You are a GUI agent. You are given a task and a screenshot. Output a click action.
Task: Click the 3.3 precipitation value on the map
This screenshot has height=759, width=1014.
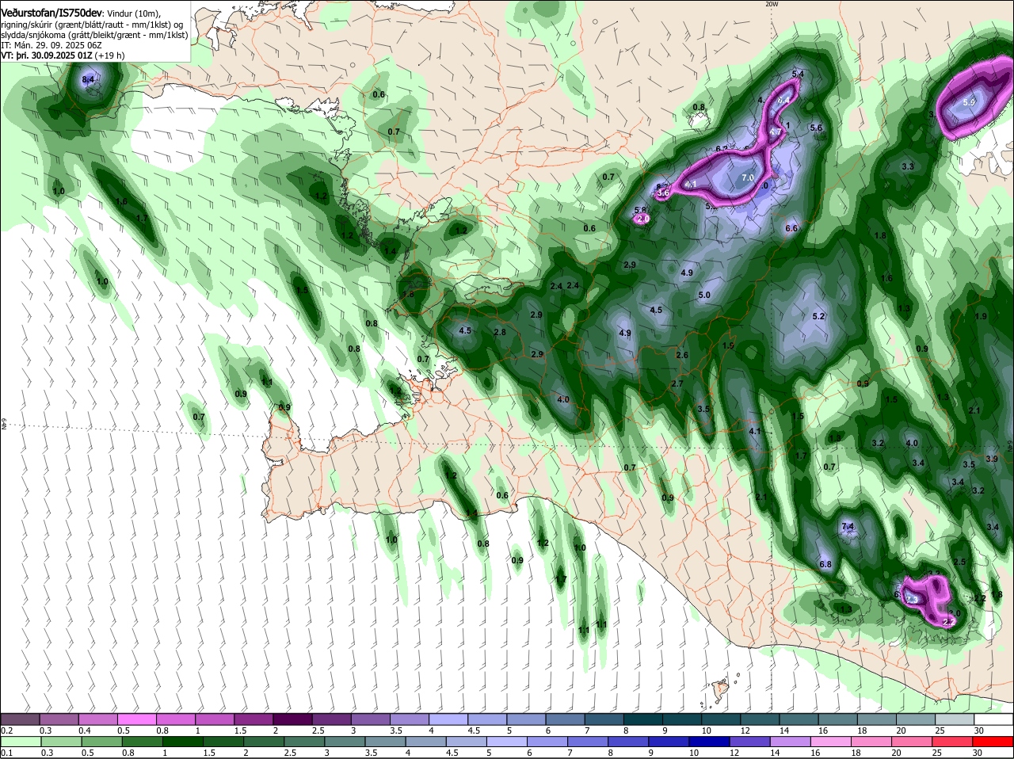(908, 166)
